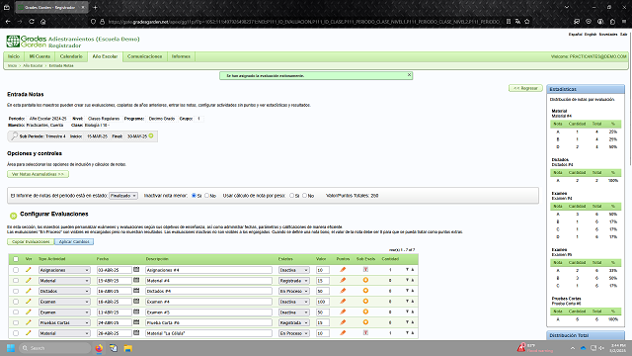Open Estatus dropdown for Examen #5
Viewport: 632px width, 356px height.
[x=294, y=312]
